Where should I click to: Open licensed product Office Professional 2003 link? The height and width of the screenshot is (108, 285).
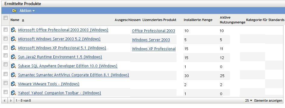[153, 31]
